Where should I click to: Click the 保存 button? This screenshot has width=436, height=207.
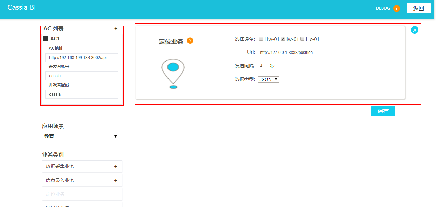[383, 111]
